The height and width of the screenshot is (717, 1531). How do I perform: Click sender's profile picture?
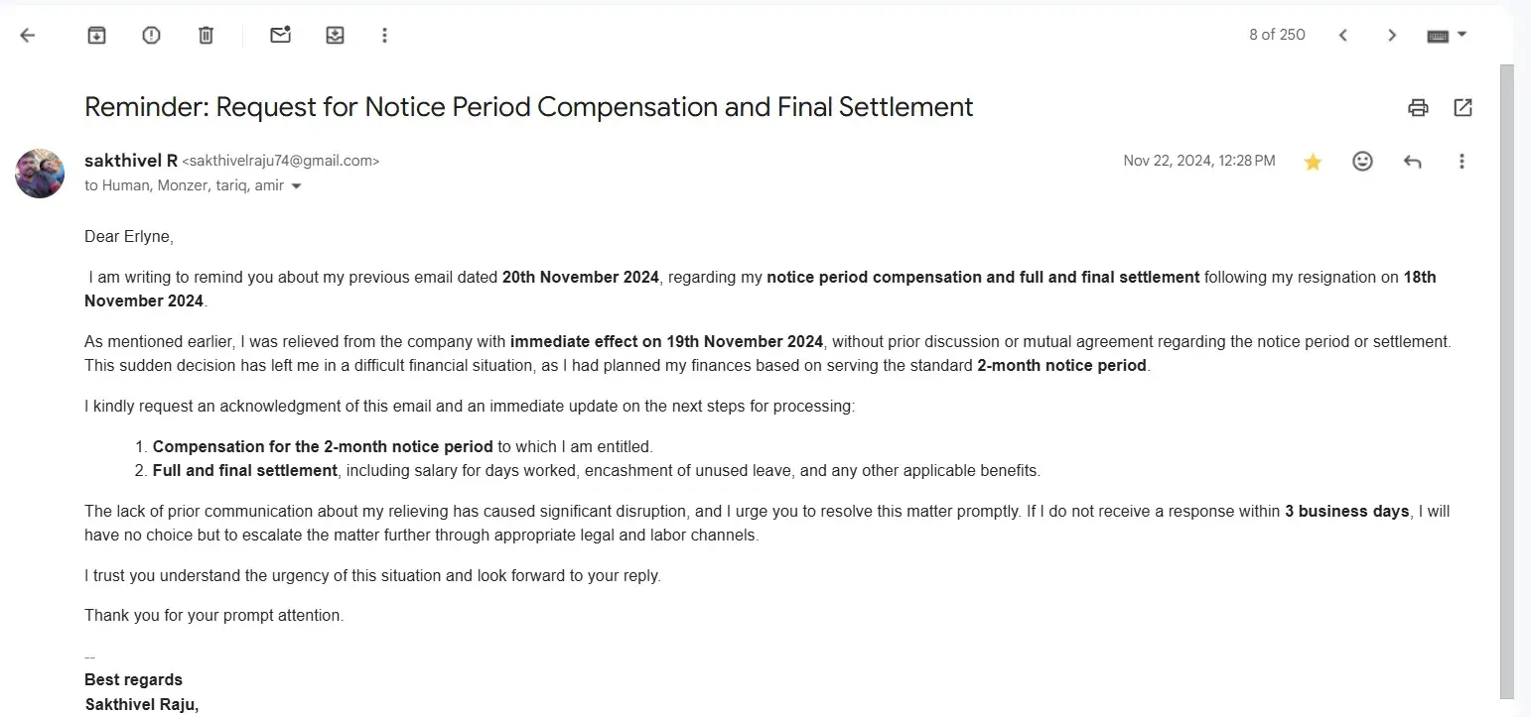pos(40,174)
